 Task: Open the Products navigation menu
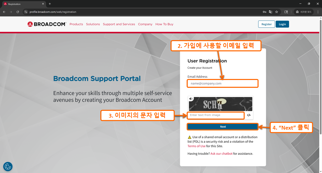[x=76, y=24]
